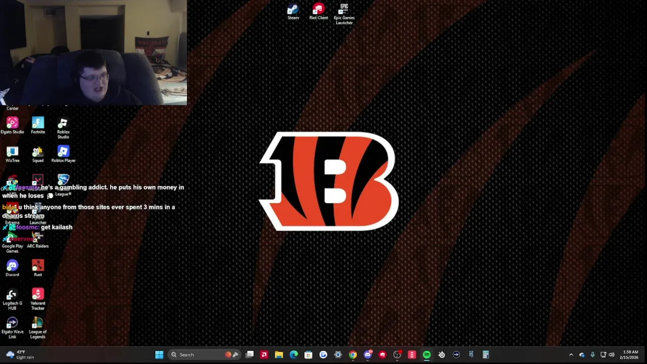Switch to Discord on the taskbar
647x364 pixels.
click(367, 355)
